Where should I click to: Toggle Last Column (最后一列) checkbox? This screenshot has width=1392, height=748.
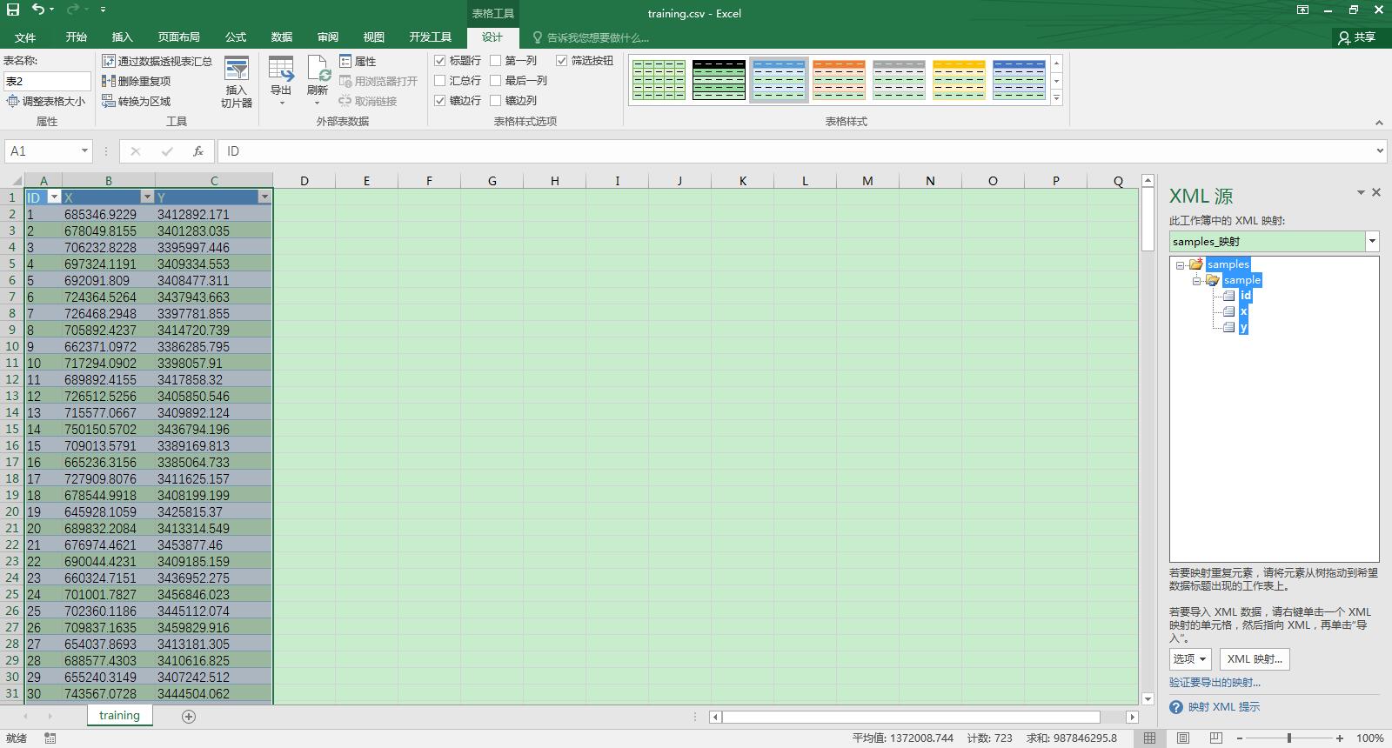tap(496, 81)
